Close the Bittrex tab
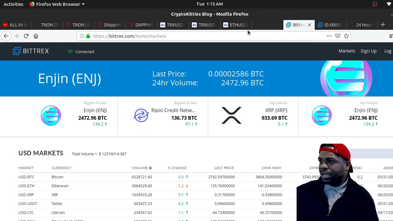This screenshot has height=221, width=393. coord(309,25)
